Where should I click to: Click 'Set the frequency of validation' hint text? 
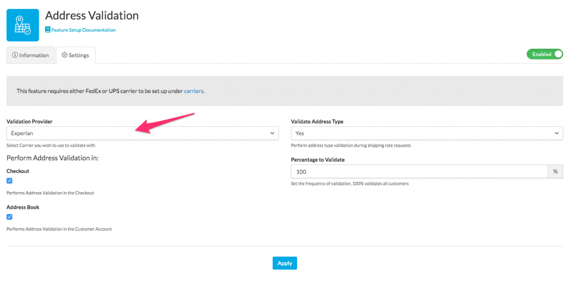tap(349, 184)
